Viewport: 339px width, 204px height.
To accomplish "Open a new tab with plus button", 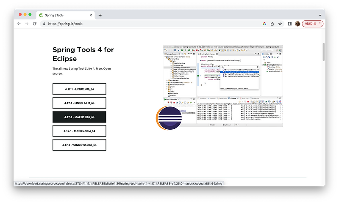I will pos(100,15).
